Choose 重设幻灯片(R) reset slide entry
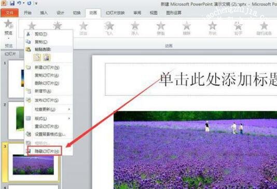 coord(48,126)
